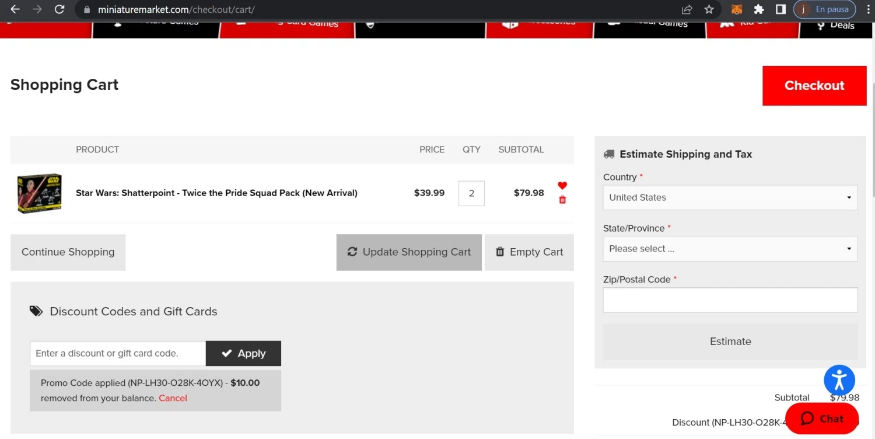Open the MetaMask fox extension
The height and width of the screenshot is (439, 875).
737,9
